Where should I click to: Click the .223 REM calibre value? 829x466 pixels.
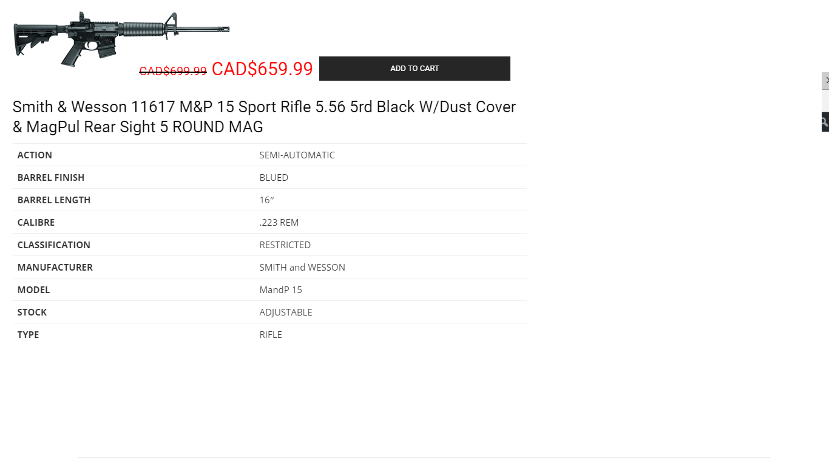coord(279,222)
